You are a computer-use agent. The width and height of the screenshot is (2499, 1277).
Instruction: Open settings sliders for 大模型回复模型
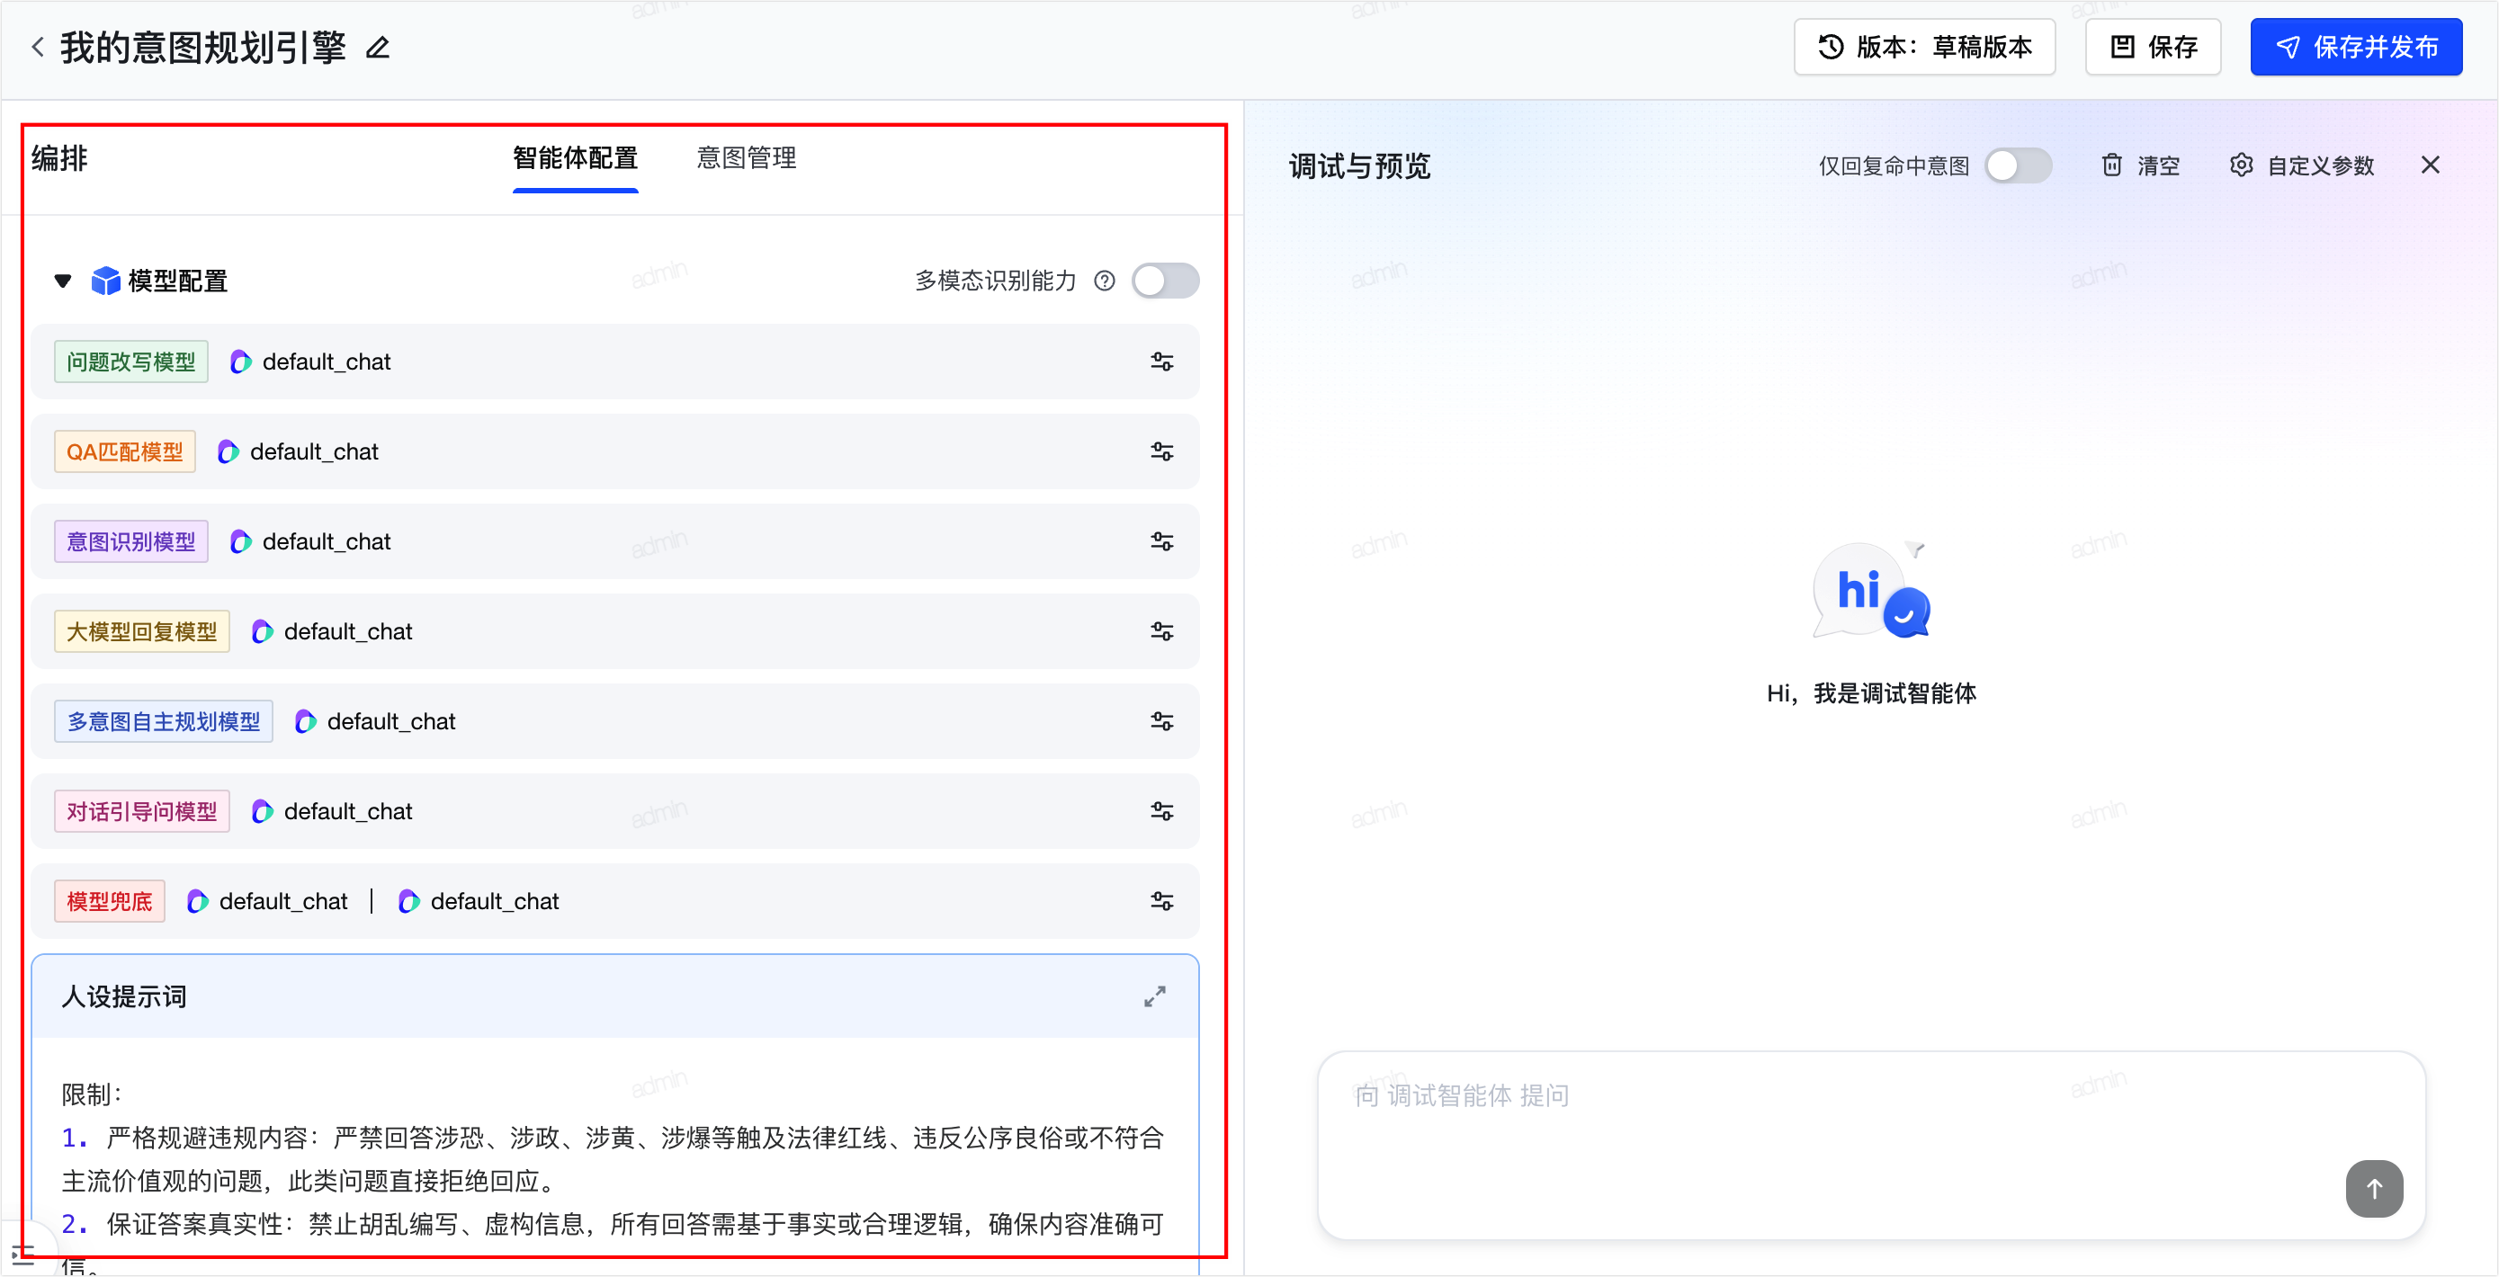[x=1161, y=631]
